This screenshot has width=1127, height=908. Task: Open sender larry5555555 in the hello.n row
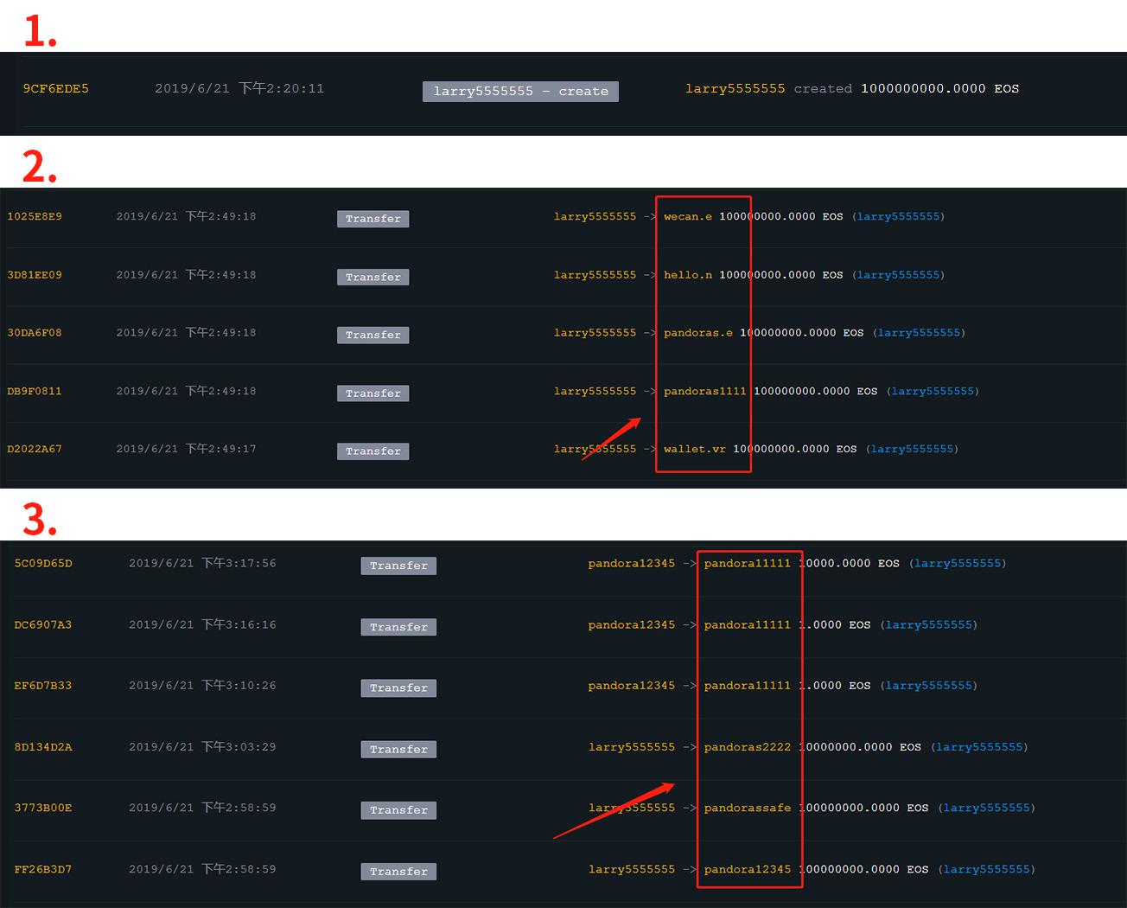point(595,275)
